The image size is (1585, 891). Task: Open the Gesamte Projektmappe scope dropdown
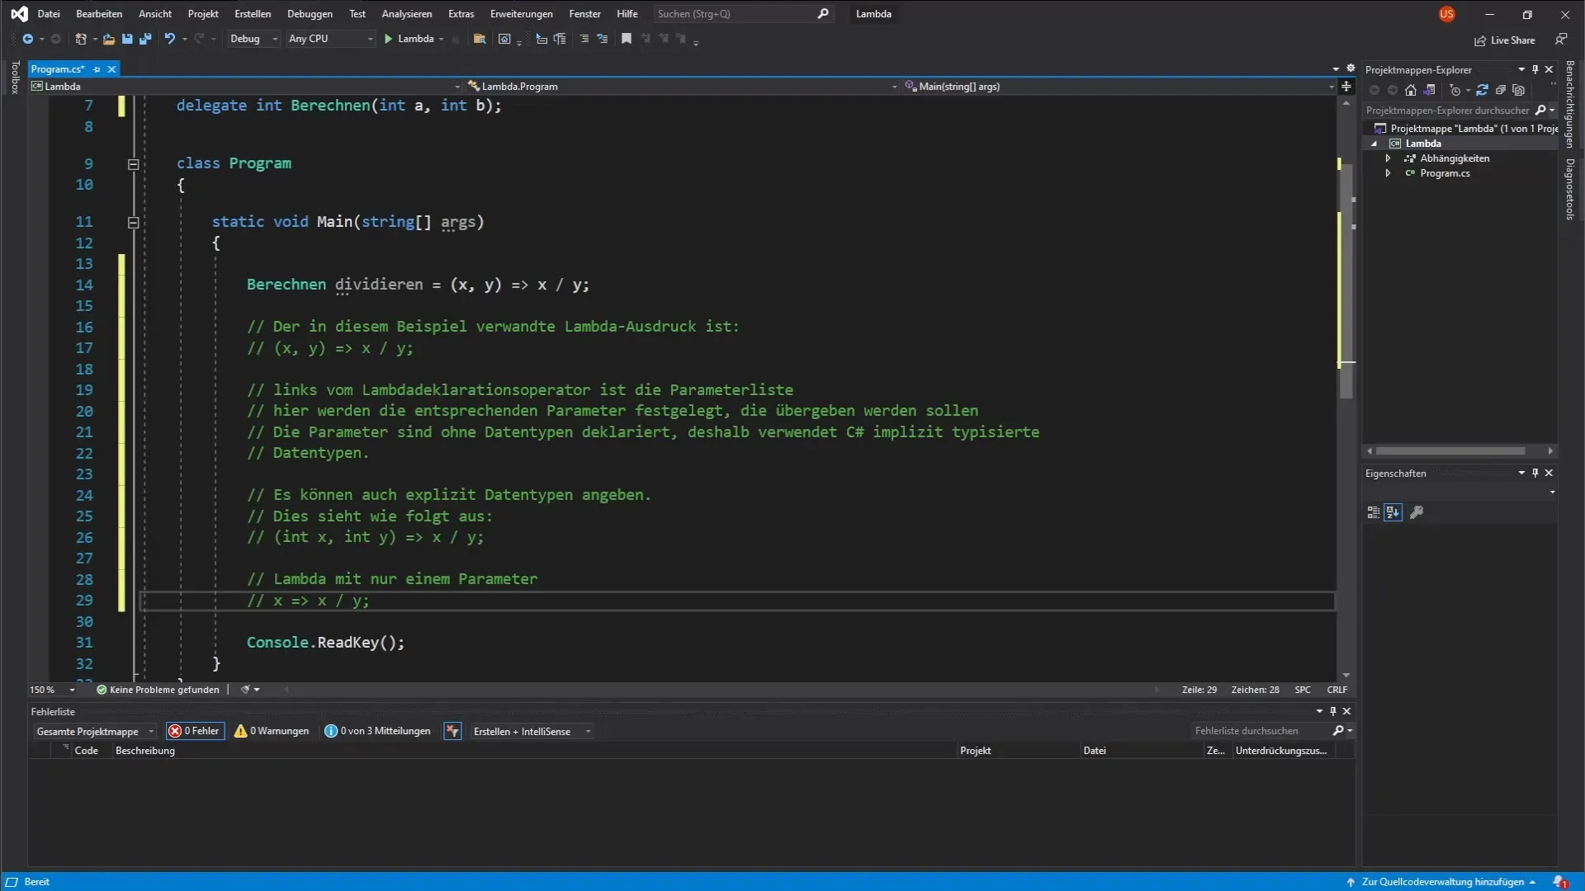coord(94,731)
